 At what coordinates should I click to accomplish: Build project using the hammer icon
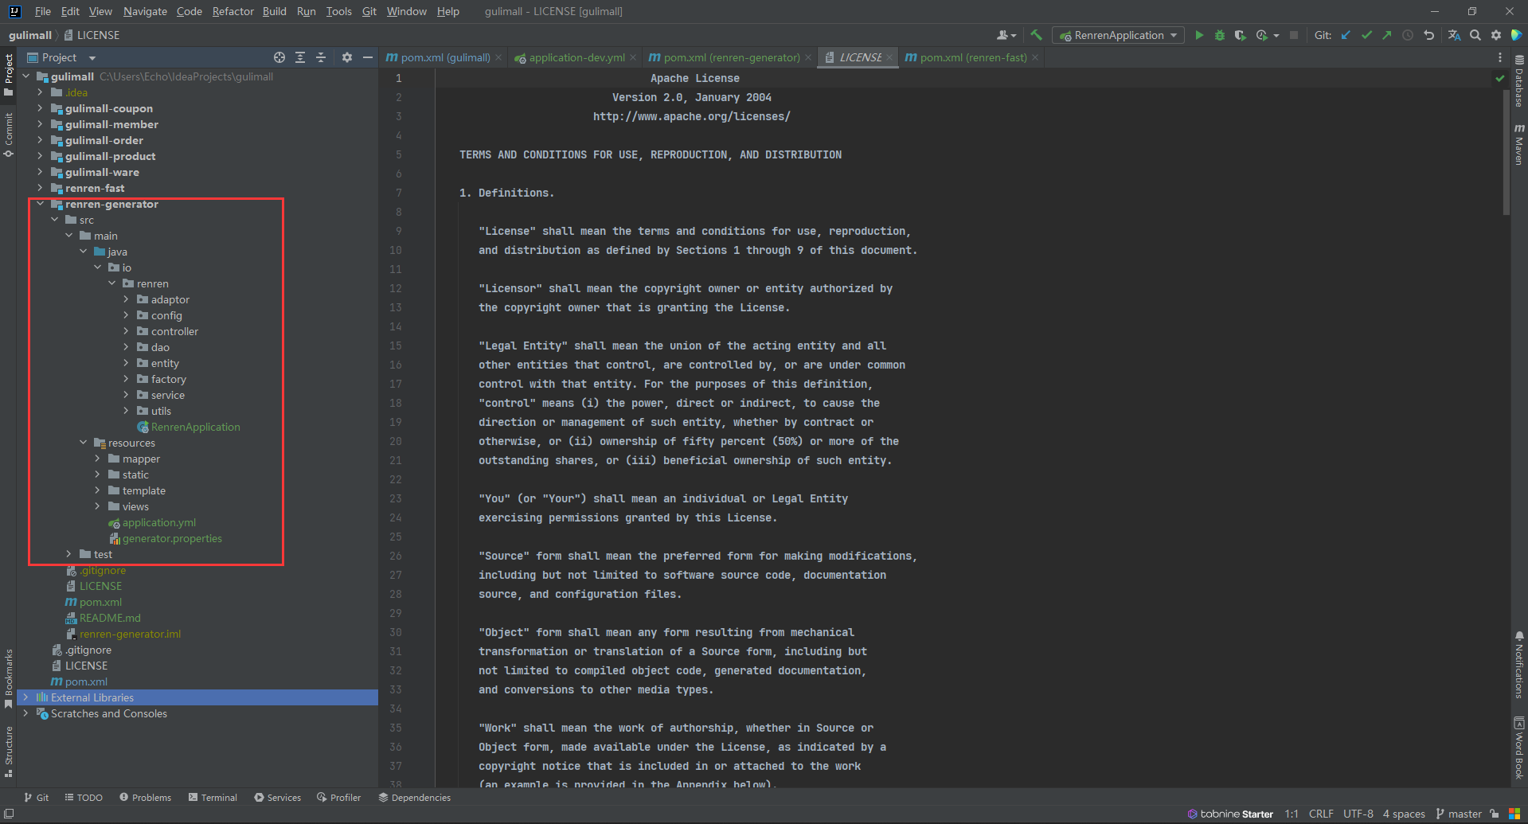(x=1036, y=35)
